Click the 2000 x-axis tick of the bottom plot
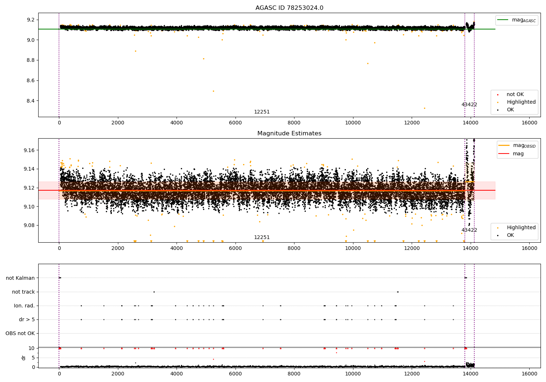The width and height of the screenshot is (546, 382). 118,374
